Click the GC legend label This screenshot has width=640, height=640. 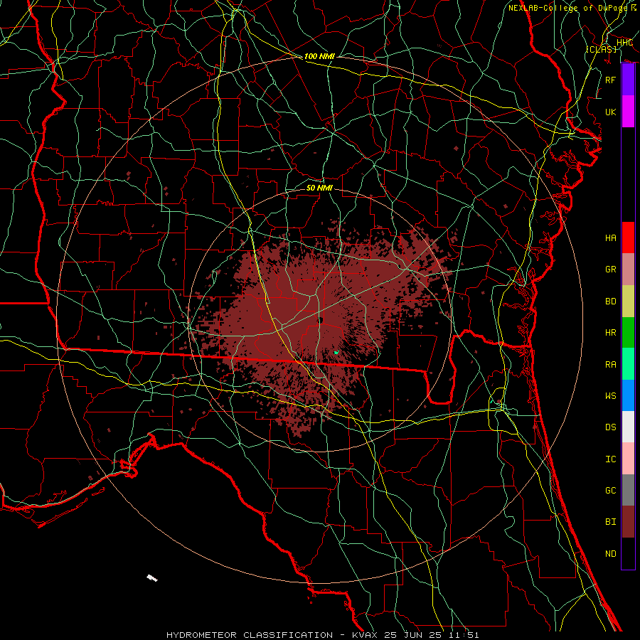(610, 491)
